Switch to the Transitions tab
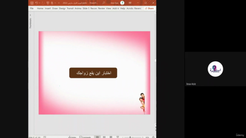The image size is (246, 138). (x=70, y=8)
